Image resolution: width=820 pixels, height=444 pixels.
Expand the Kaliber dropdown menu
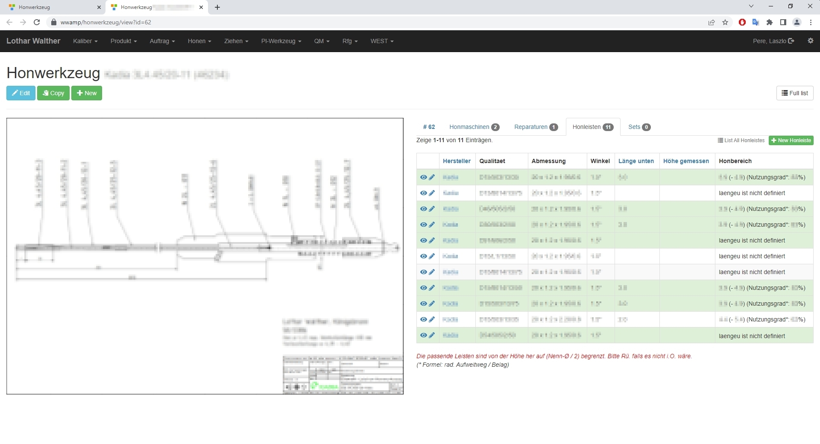(85, 41)
